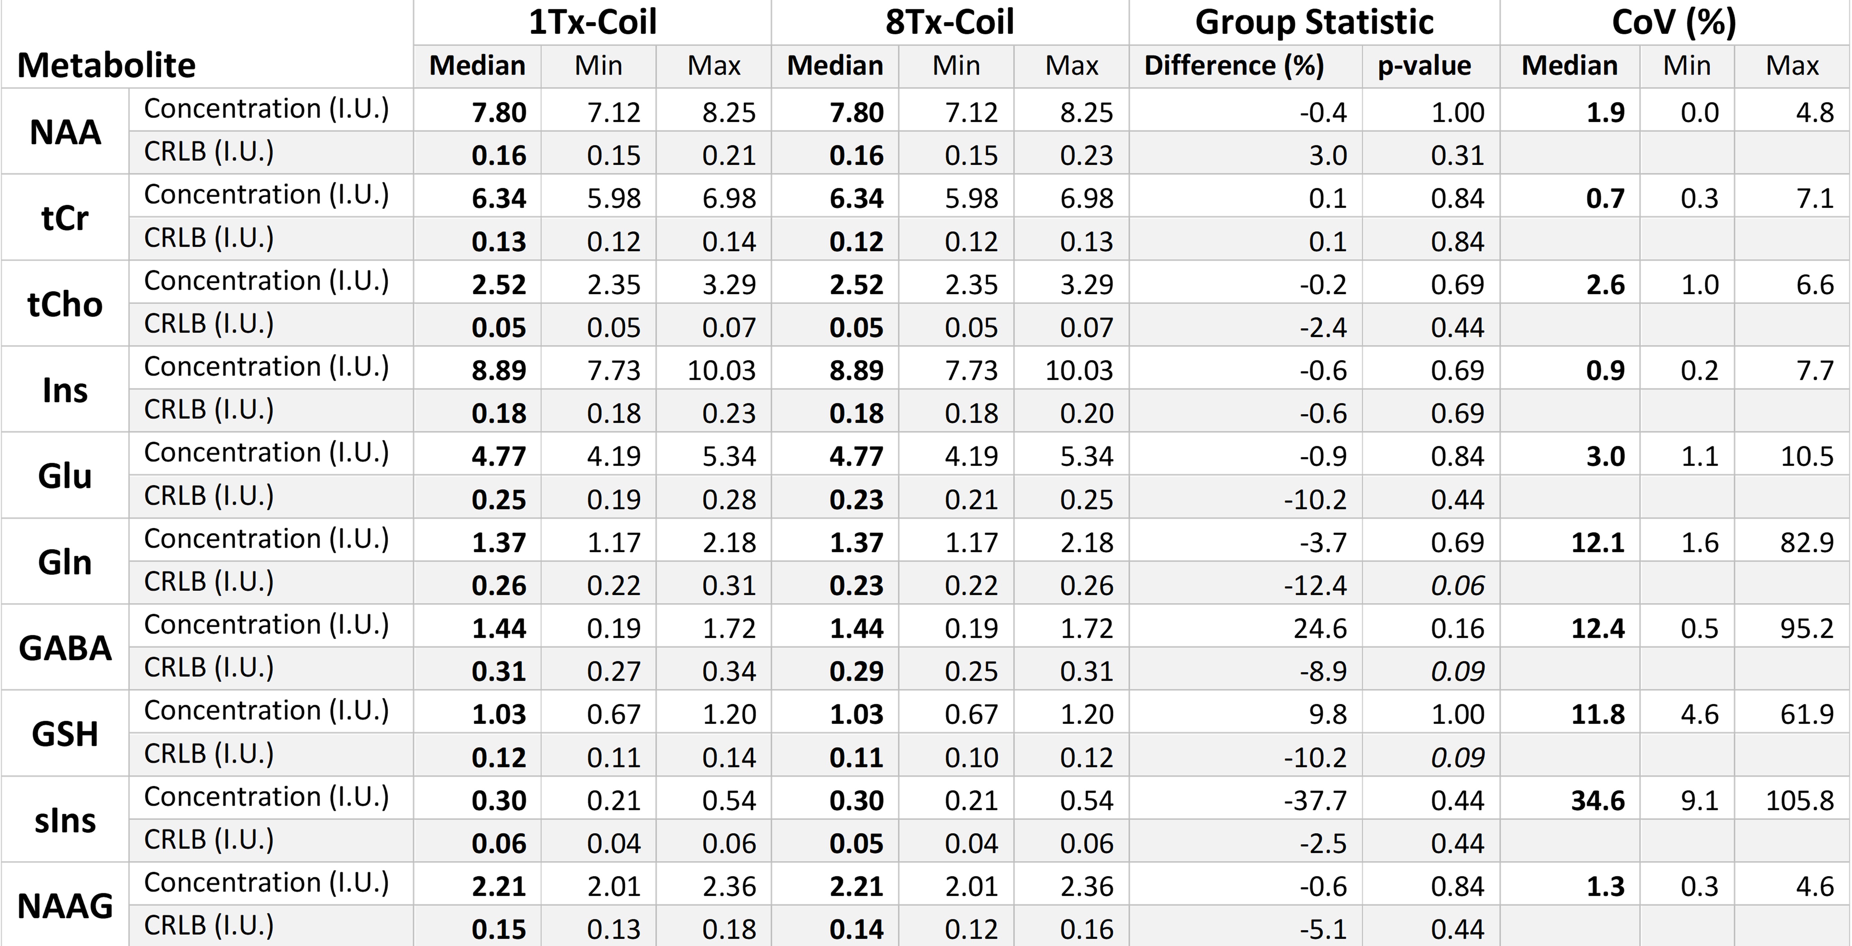Screen dimensions: 1852x946
Task: Click the 1Tx-Coil column group header
Action: [592, 22]
